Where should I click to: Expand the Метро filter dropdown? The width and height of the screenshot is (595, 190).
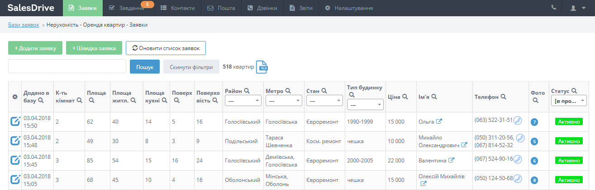pyautogui.click(x=284, y=101)
